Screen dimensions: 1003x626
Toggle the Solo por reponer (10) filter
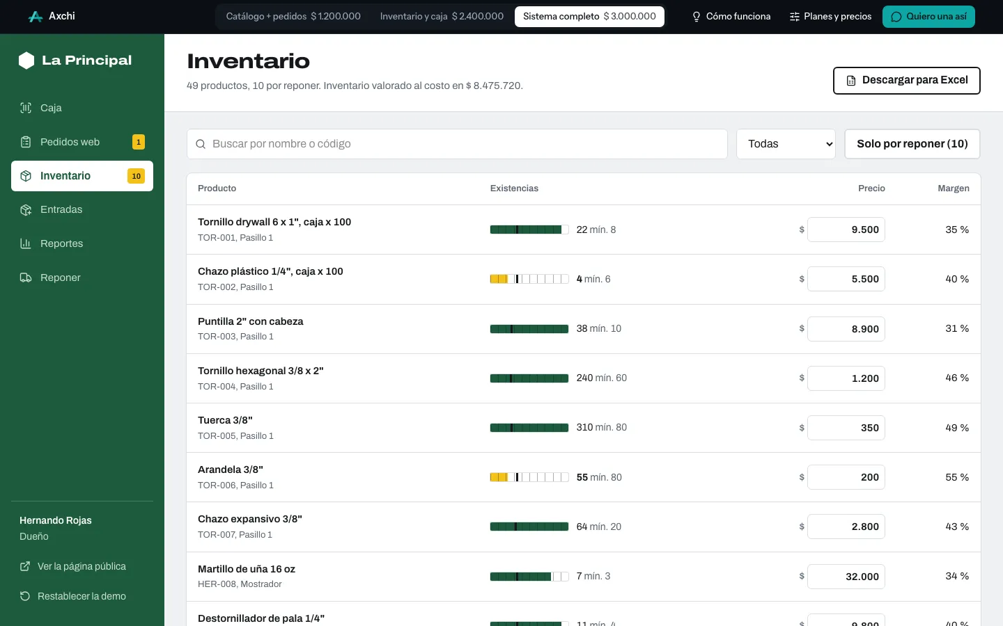(x=912, y=144)
